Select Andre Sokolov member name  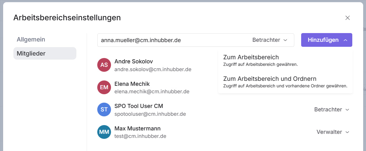pos(133,61)
